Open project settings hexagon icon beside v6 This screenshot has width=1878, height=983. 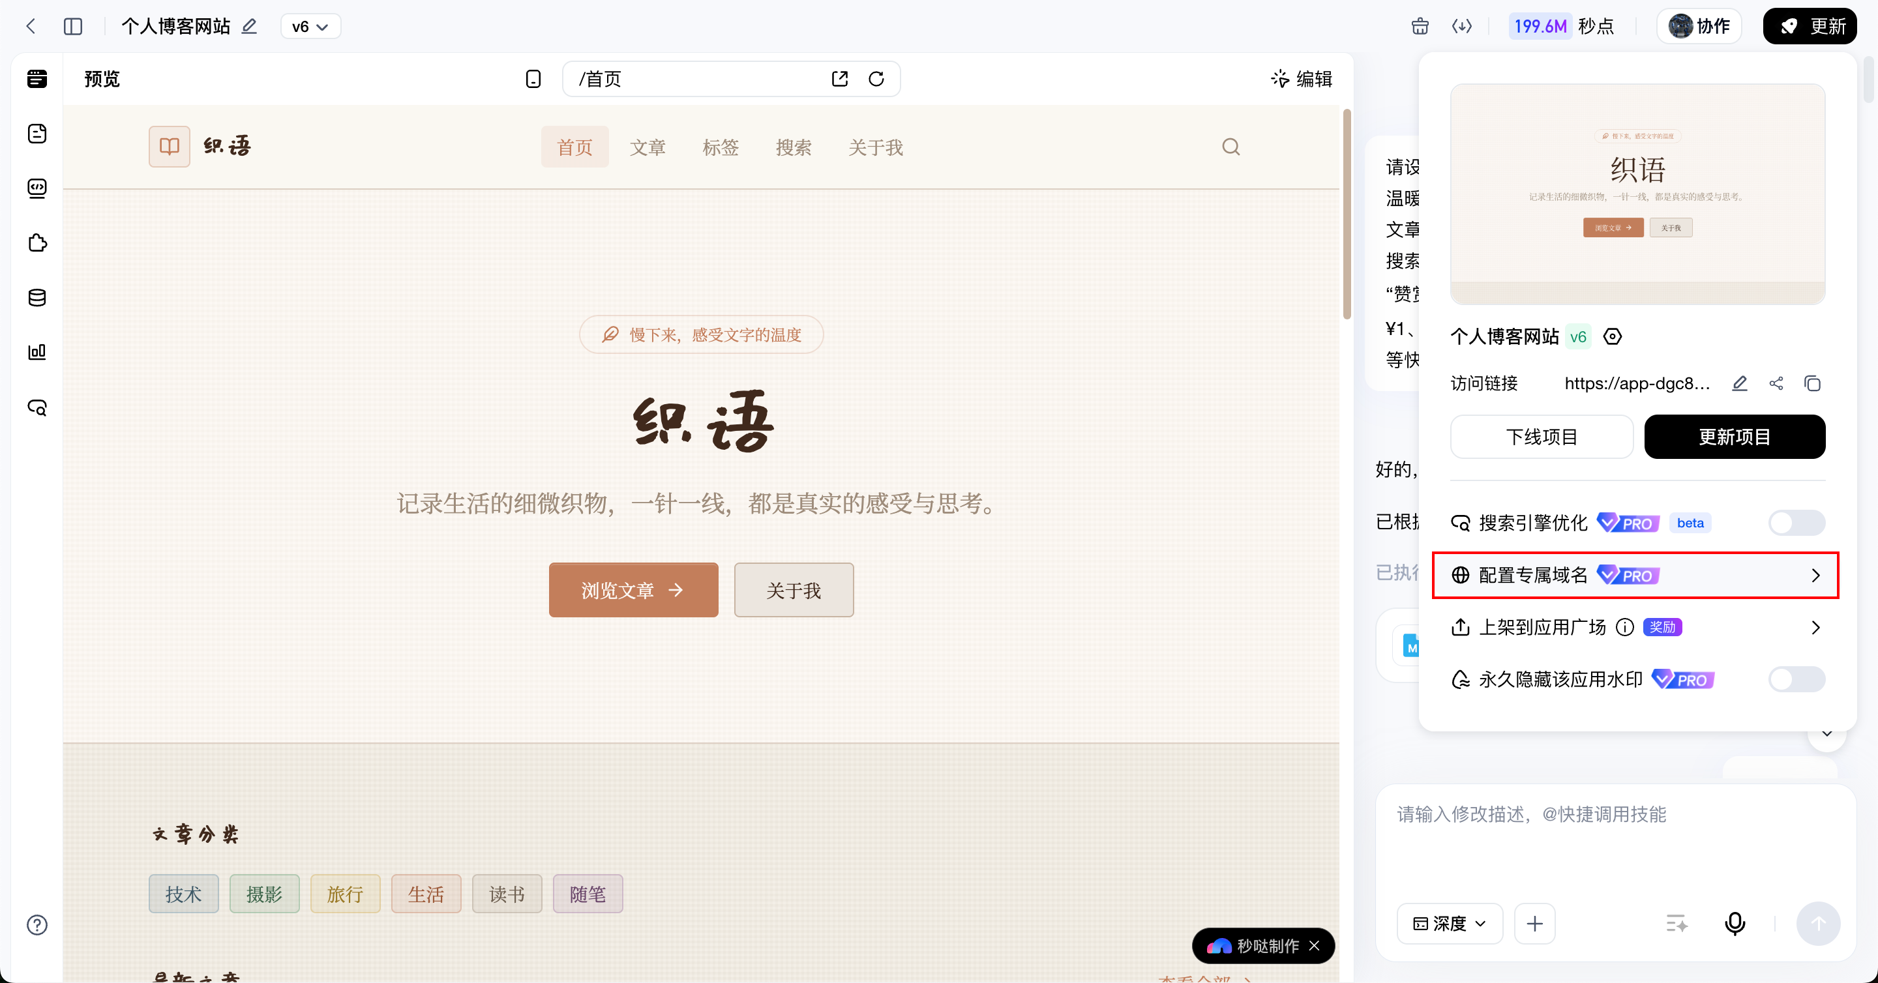coord(1613,336)
